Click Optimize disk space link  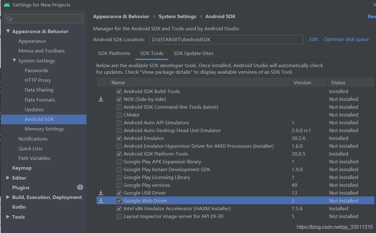(346, 39)
